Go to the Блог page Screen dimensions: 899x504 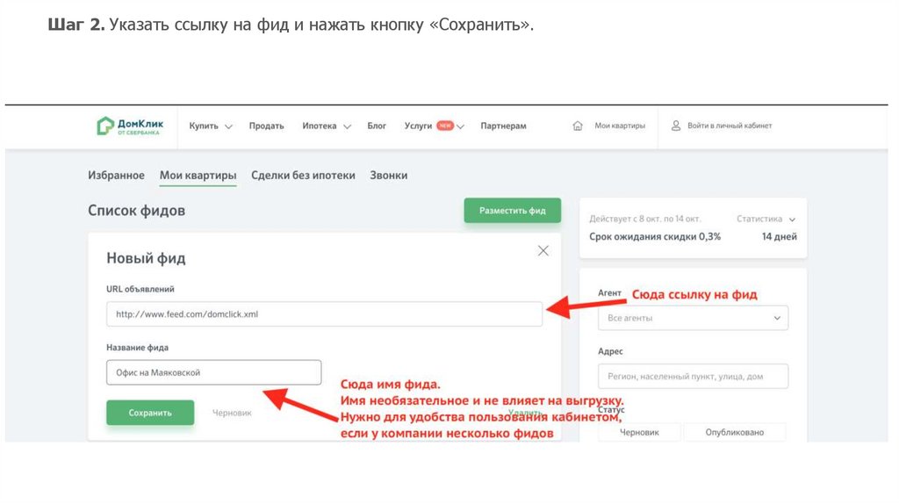(x=377, y=126)
